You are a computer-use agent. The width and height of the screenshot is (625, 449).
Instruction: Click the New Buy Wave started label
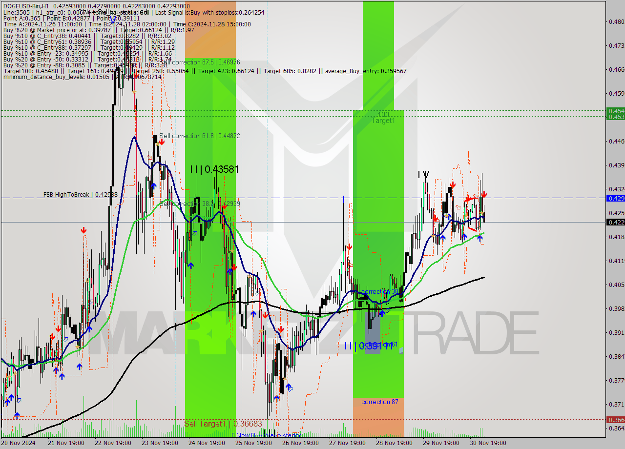267,435
